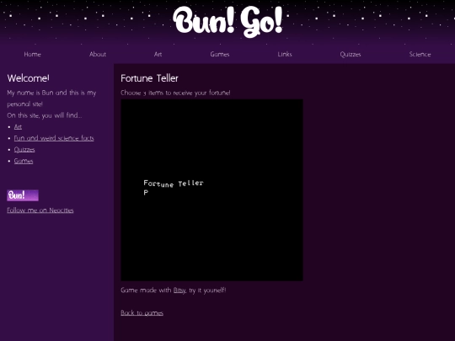Click the purple Bun! badge button

23,195
